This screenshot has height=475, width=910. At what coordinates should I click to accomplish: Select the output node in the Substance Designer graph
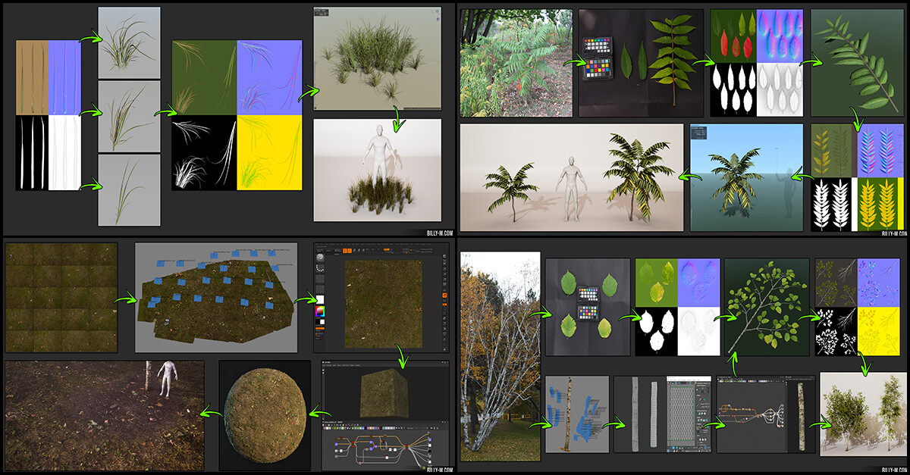click(428, 445)
